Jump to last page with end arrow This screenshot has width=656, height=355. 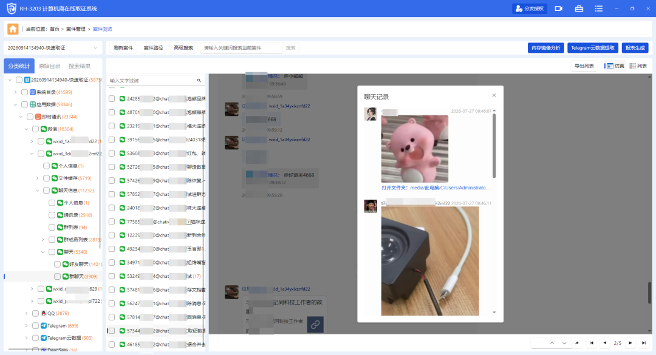tap(644, 343)
